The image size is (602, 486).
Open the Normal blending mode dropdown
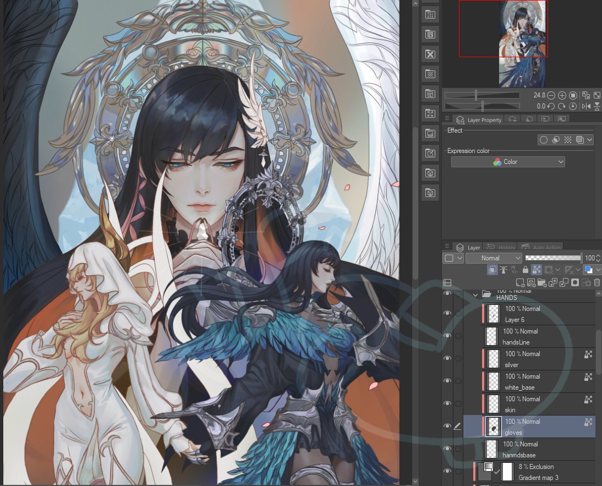[x=494, y=258]
